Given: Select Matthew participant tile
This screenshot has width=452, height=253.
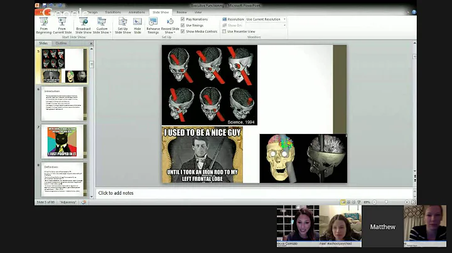Looking at the screenshot, I should [x=382, y=227].
